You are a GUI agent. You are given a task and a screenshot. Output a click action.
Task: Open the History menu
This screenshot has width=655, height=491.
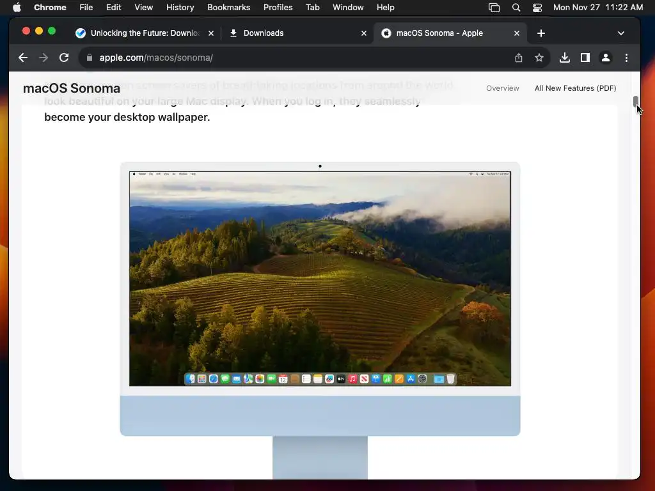(180, 7)
